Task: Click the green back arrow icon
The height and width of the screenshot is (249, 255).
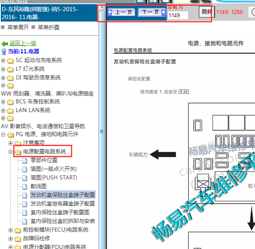Action: click(x=5, y=44)
